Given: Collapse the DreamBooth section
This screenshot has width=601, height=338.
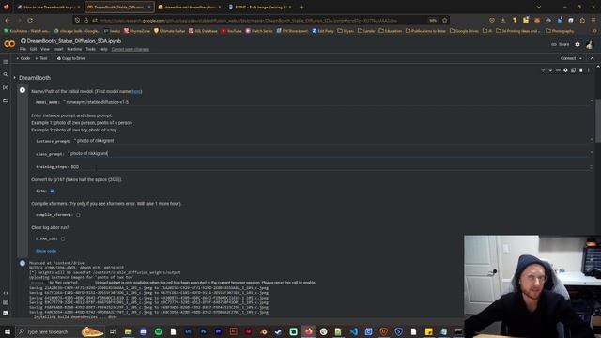Looking at the screenshot, I should 15,78.
